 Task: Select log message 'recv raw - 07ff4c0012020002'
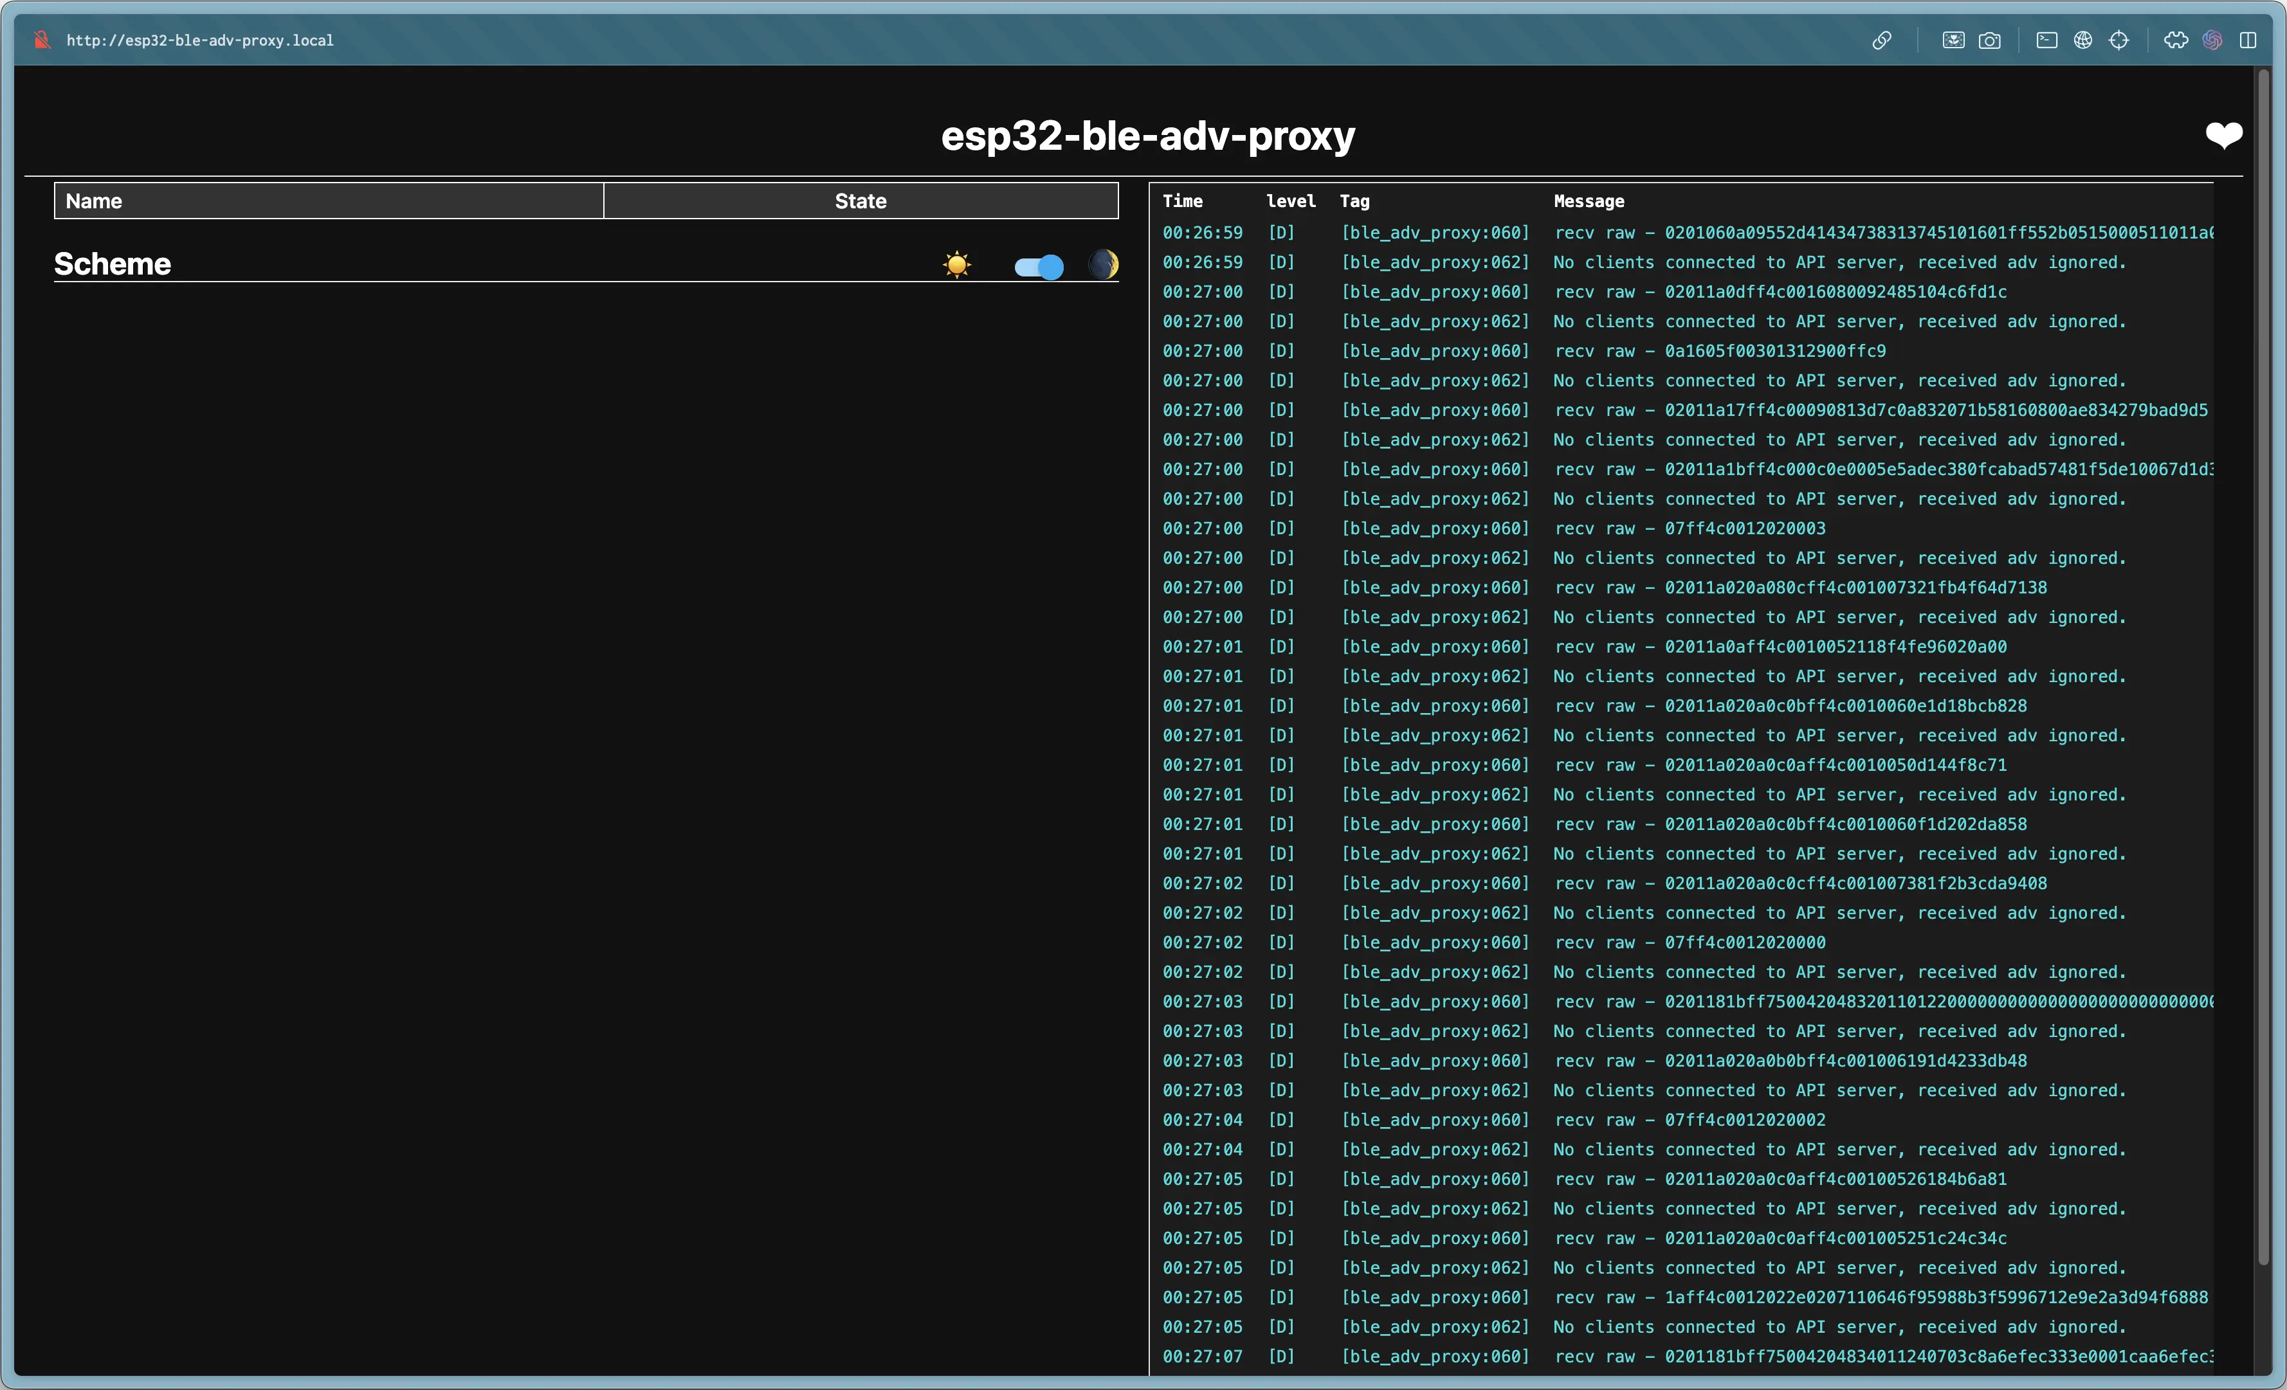1690,1120
